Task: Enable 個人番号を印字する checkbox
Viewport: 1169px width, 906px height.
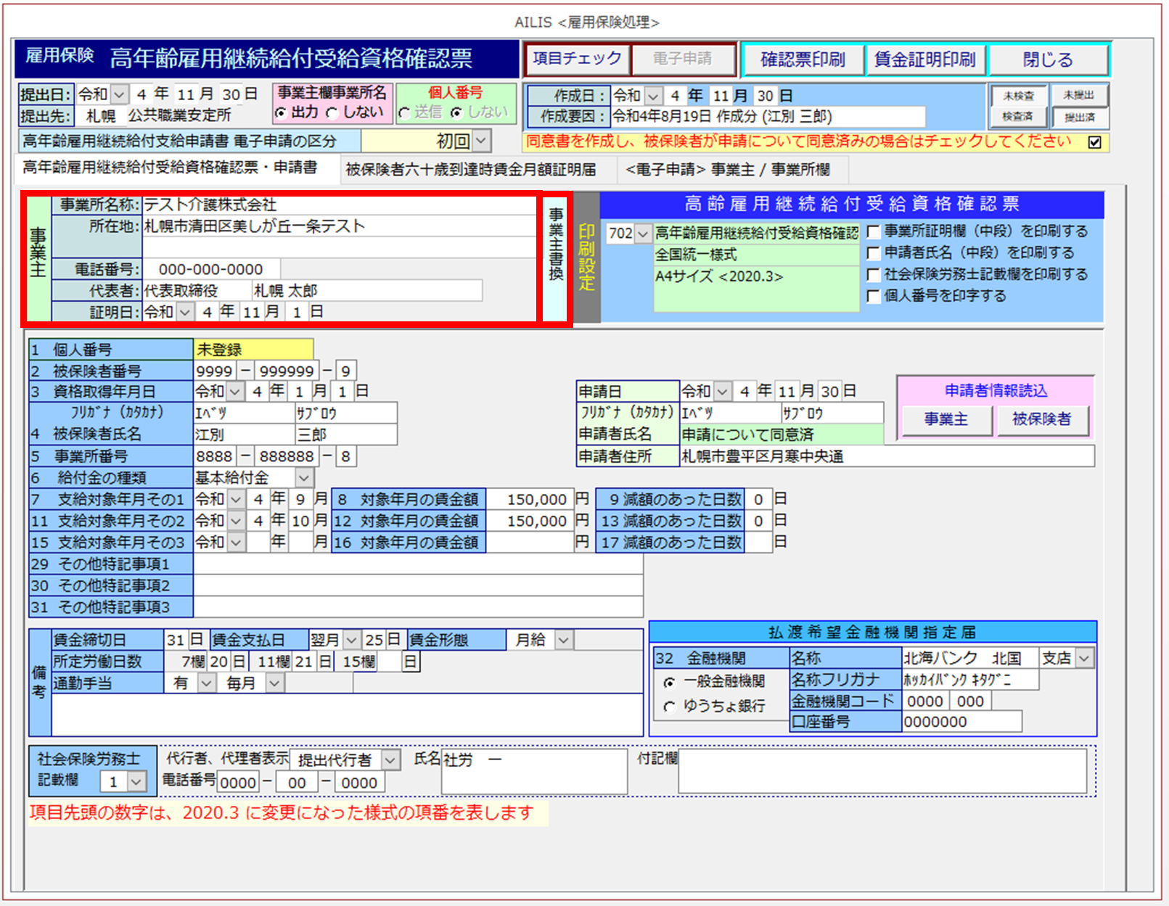Action: point(874,296)
